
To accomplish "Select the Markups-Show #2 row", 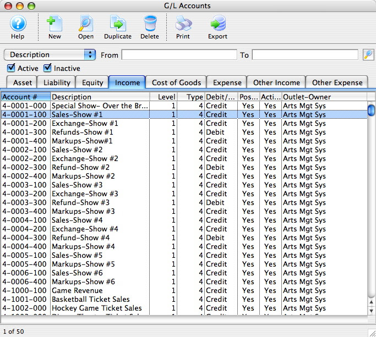I will tap(184, 176).
